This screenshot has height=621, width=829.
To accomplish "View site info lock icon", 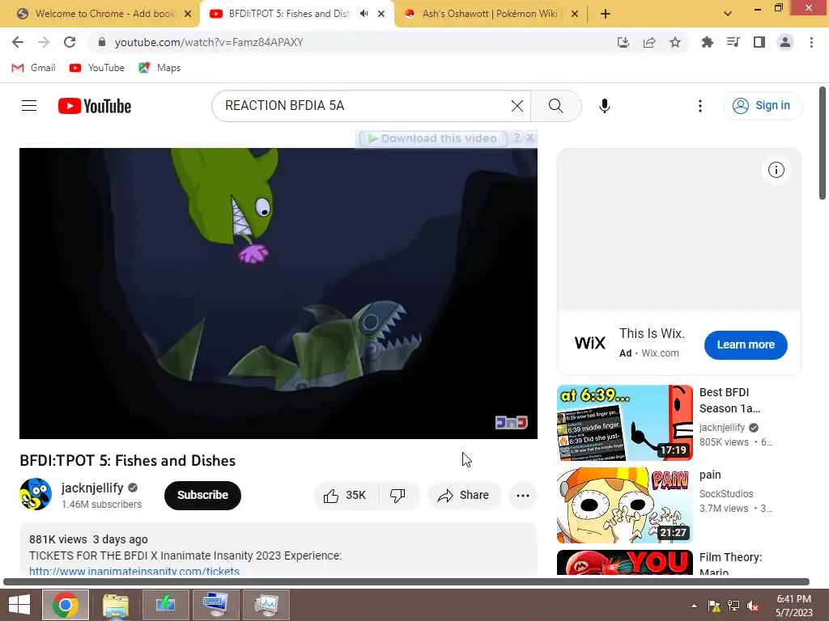I will tap(102, 42).
